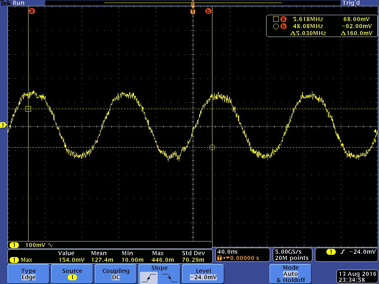Image resolution: width=379 pixels, height=284 pixels.
Task: Click the channel 1 badge beside Max measurement
Action: click(14, 260)
